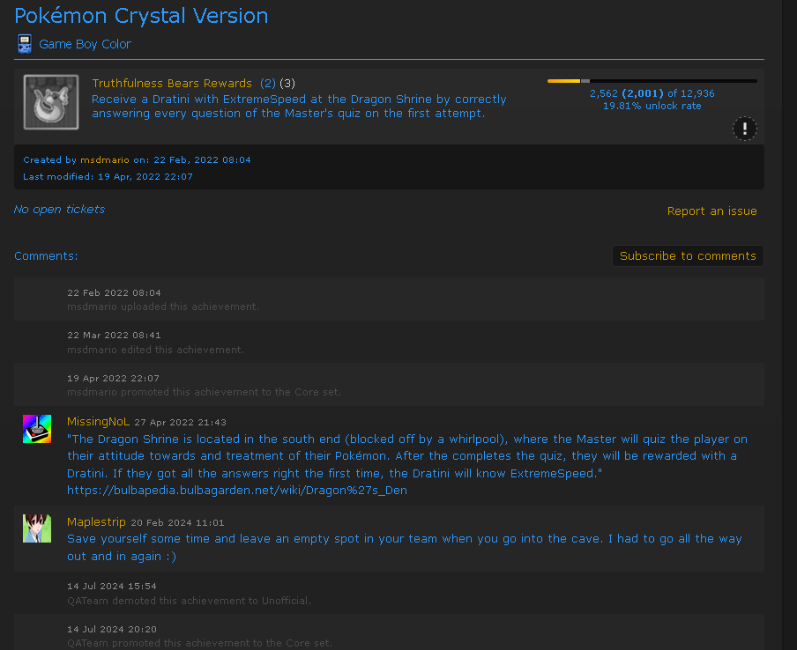Click the No open tickets text
The height and width of the screenshot is (650, 797).
59,210
